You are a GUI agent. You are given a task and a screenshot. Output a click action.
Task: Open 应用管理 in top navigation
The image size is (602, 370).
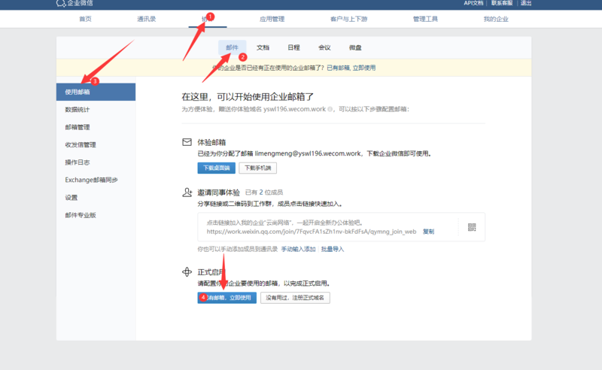click(x=272, y=19)
